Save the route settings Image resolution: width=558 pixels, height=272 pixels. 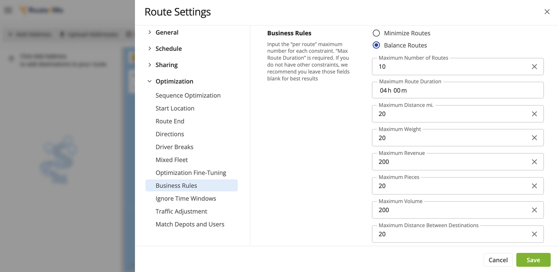pos(533,260)
